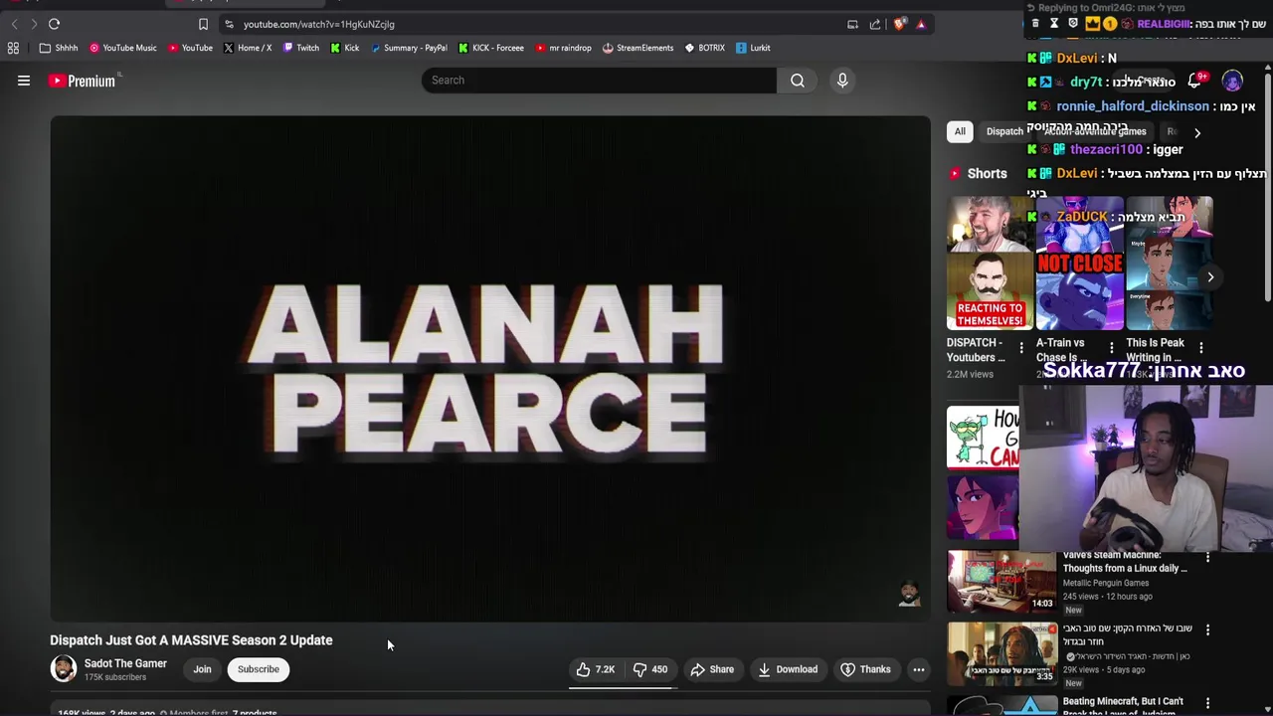The width and height of the screenshot is (1273, 716).
Task: Open options menu for DISPATCH Youtubers short
Action: pyautogui.click(x=1021, y=348)
